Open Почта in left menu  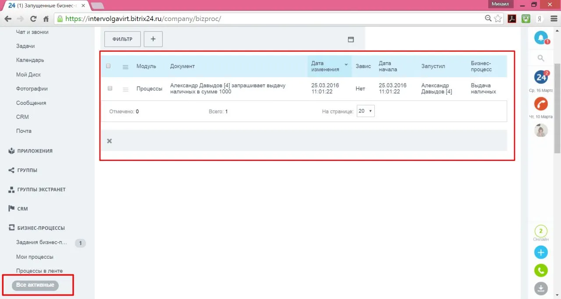click(x=24, y=131)
